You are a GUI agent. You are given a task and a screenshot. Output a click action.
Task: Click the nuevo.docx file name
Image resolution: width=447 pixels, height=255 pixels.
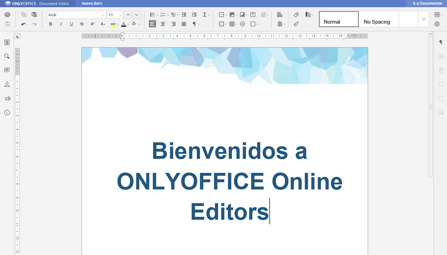point(92,3)
